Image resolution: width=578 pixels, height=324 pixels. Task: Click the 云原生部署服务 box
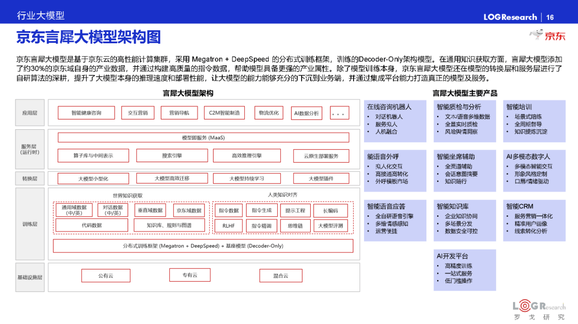(321, 156)
